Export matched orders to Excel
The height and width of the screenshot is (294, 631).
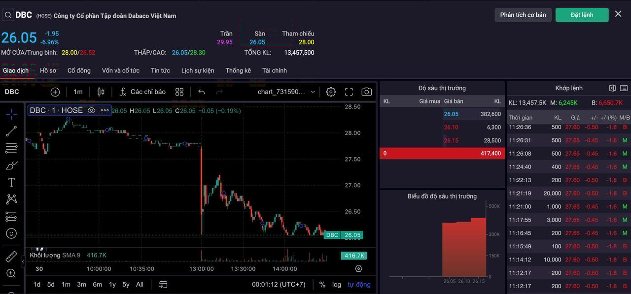612,88
